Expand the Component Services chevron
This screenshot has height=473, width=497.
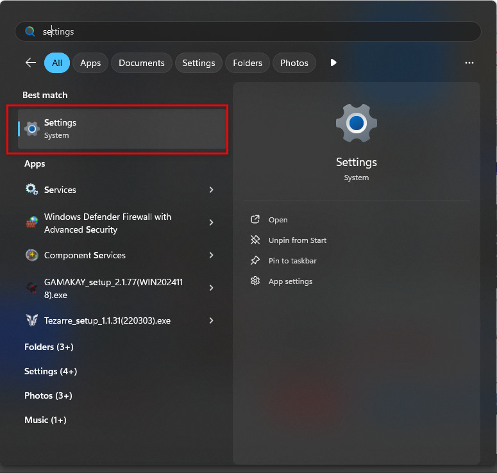[x=211, y=255]
